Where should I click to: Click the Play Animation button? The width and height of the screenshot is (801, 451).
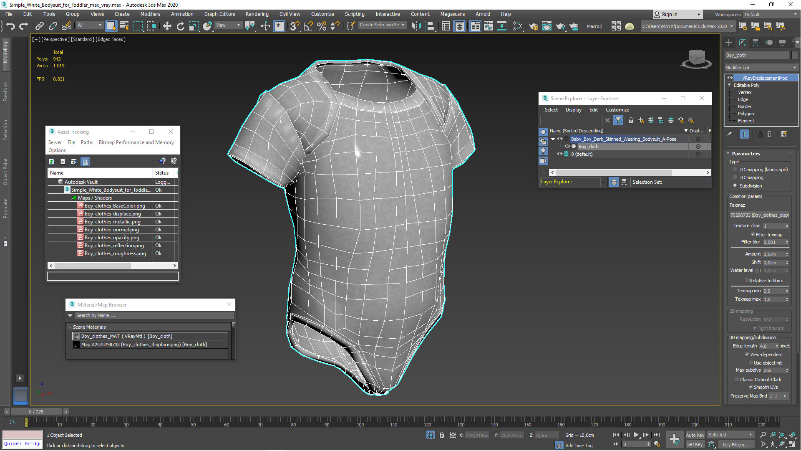click(636, 435)
